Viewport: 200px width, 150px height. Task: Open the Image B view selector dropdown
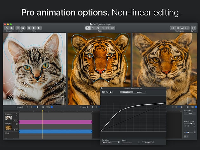click(87, 107)
